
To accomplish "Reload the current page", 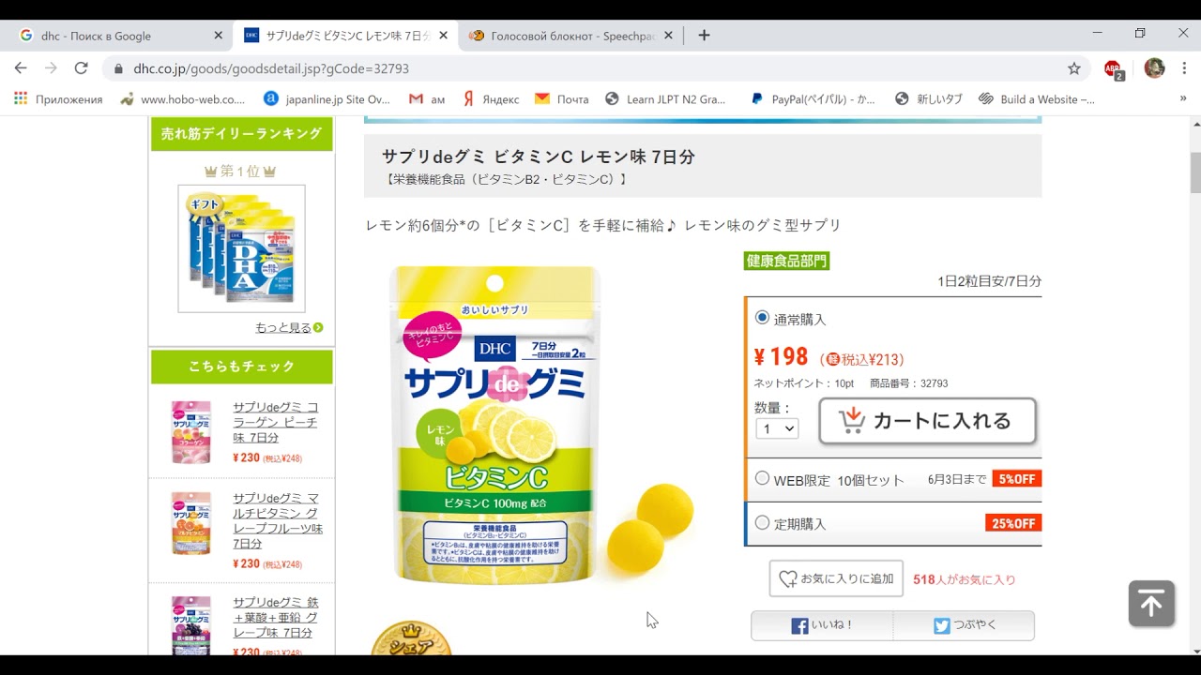I will pyautogui.click(x=81, y=68).
